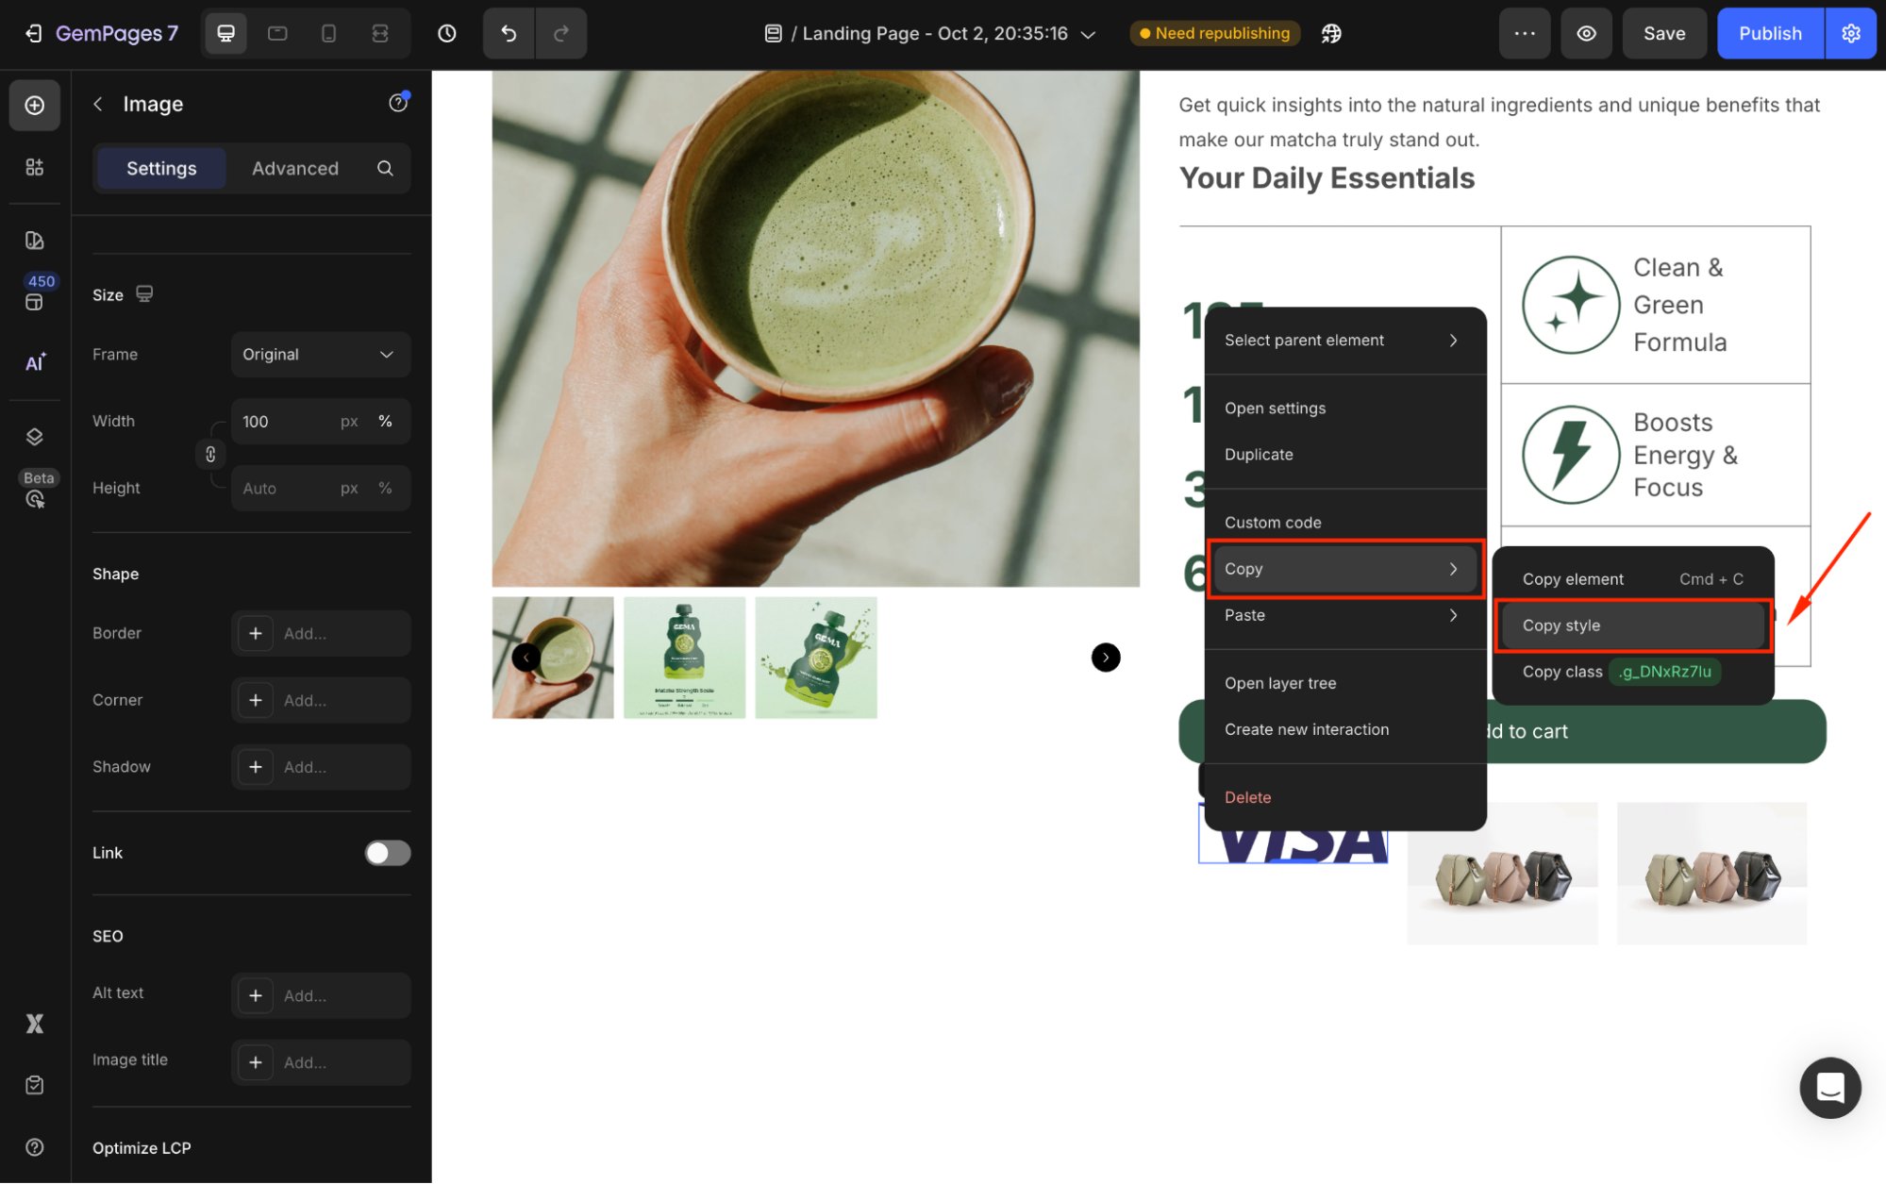
Task: Open publish settings gear icon
Action: point(1851,34)
